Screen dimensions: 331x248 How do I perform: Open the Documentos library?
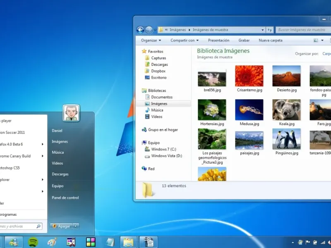162,97
